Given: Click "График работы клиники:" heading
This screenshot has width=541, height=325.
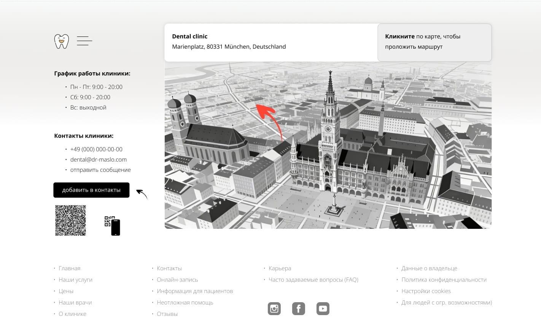Looking at the screenshot, I should (92, 74).
